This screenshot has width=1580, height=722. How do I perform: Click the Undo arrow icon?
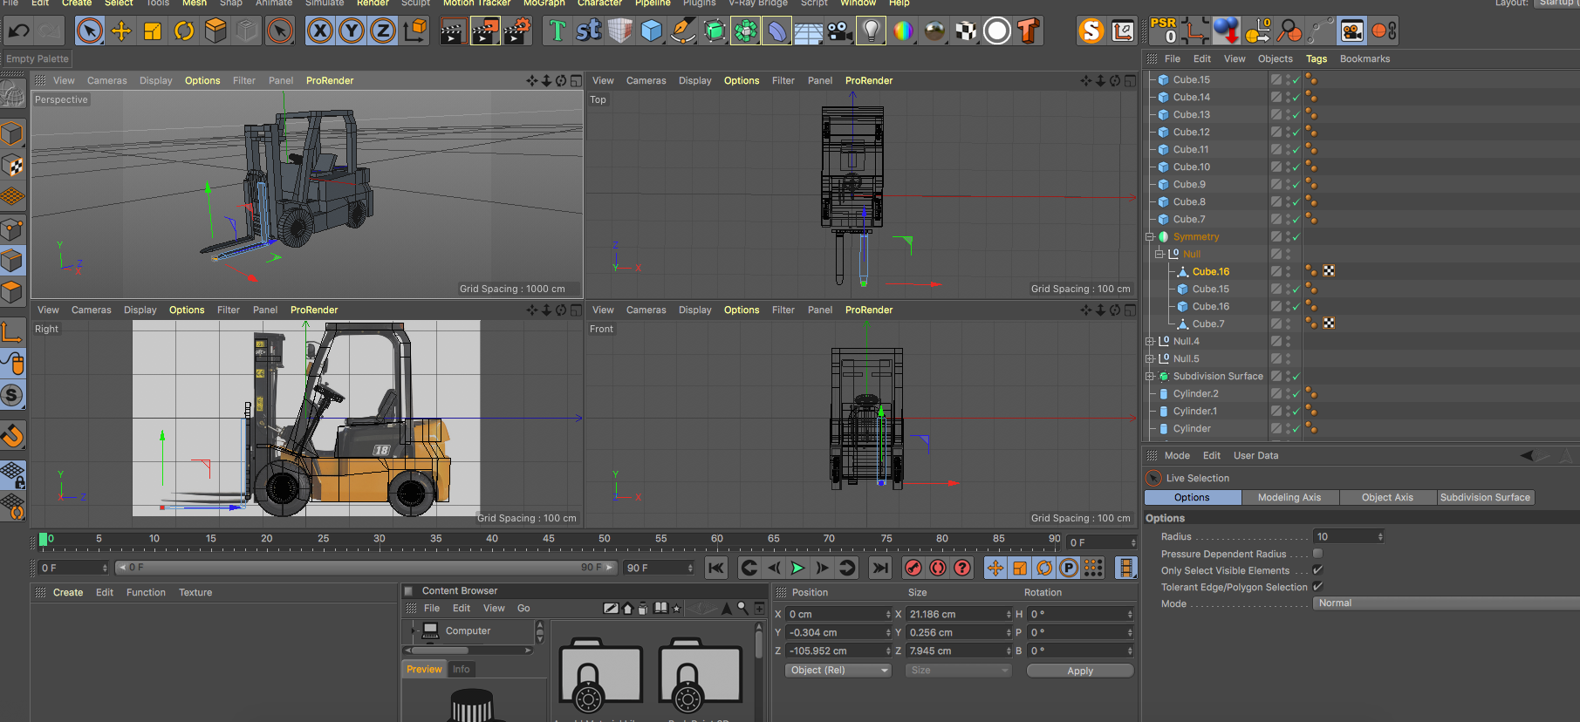(x=18, y=31)
